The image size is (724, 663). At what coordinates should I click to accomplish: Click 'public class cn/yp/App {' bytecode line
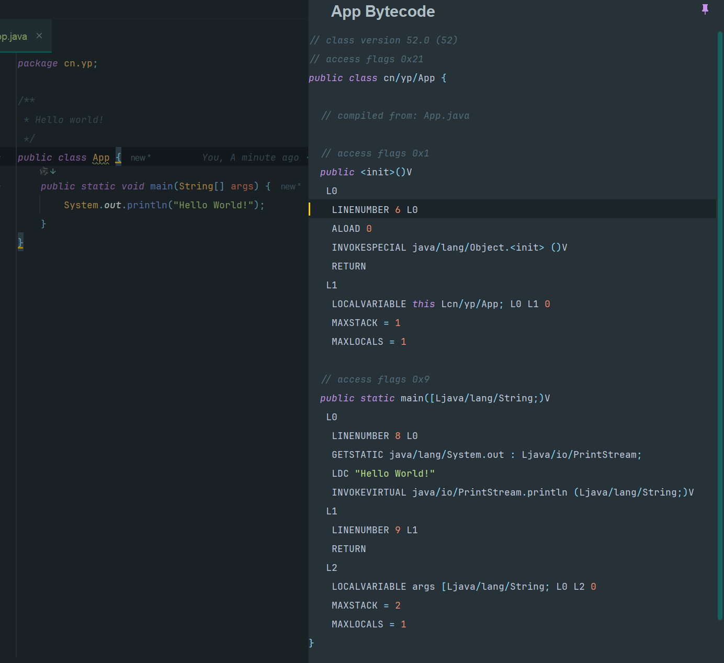[377, 78]
